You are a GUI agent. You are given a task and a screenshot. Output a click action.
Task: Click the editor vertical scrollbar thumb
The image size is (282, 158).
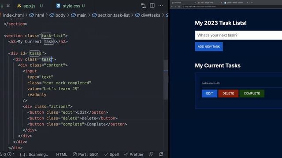coord(166,79)
